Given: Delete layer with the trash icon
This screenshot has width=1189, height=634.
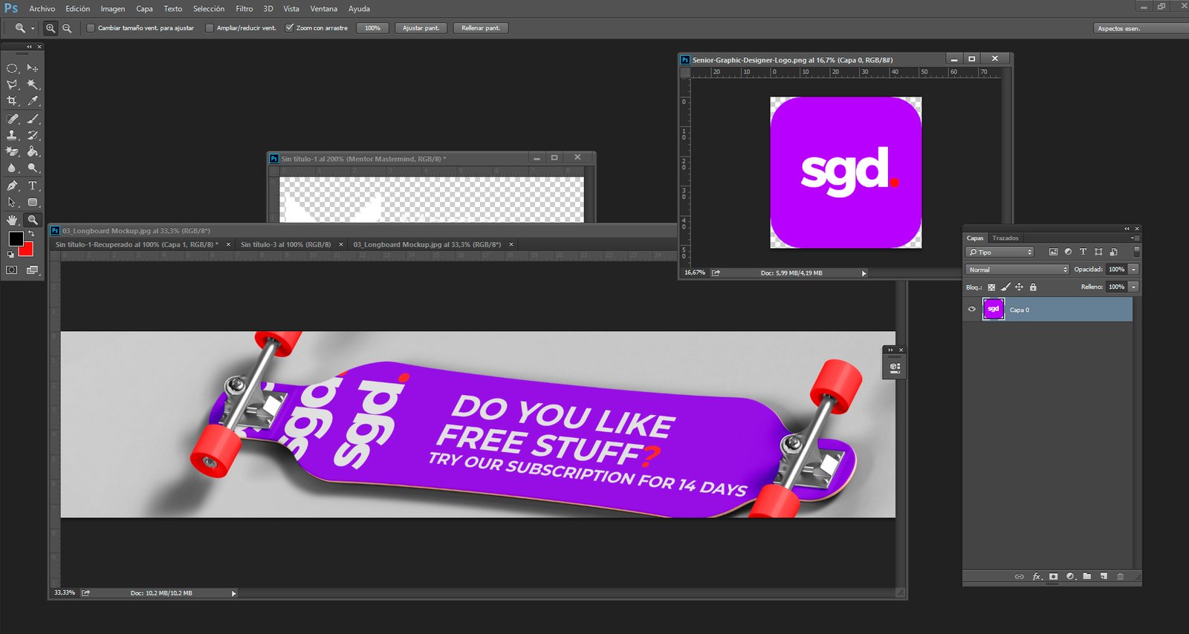Looking at the screenshot, I should pos(1121,576).
